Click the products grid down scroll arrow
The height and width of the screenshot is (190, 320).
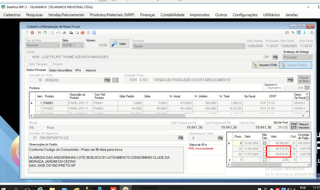click(x=307, y=112)
